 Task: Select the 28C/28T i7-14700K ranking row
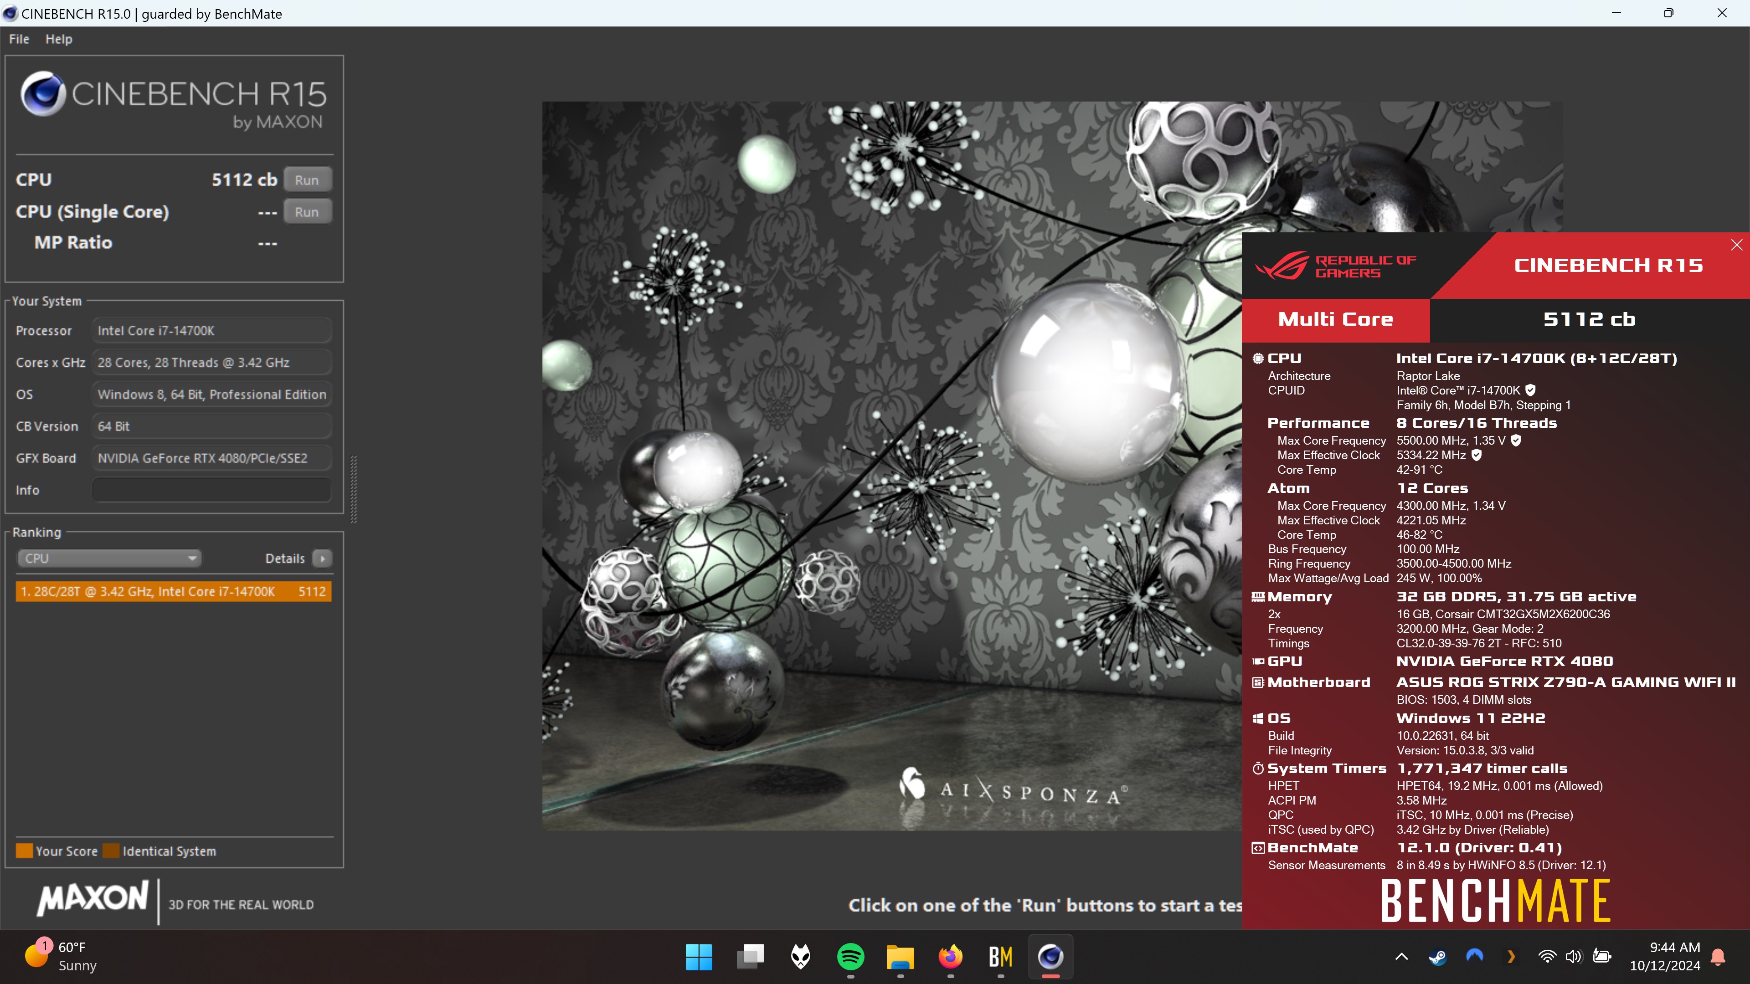point(173,591)
